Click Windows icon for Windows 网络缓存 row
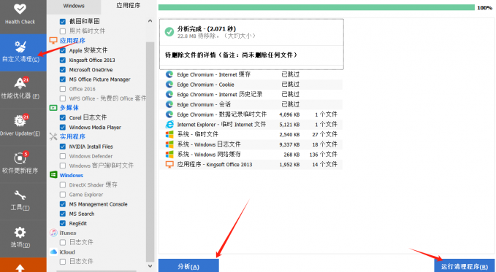496x272 pixels. click(169, 155)
